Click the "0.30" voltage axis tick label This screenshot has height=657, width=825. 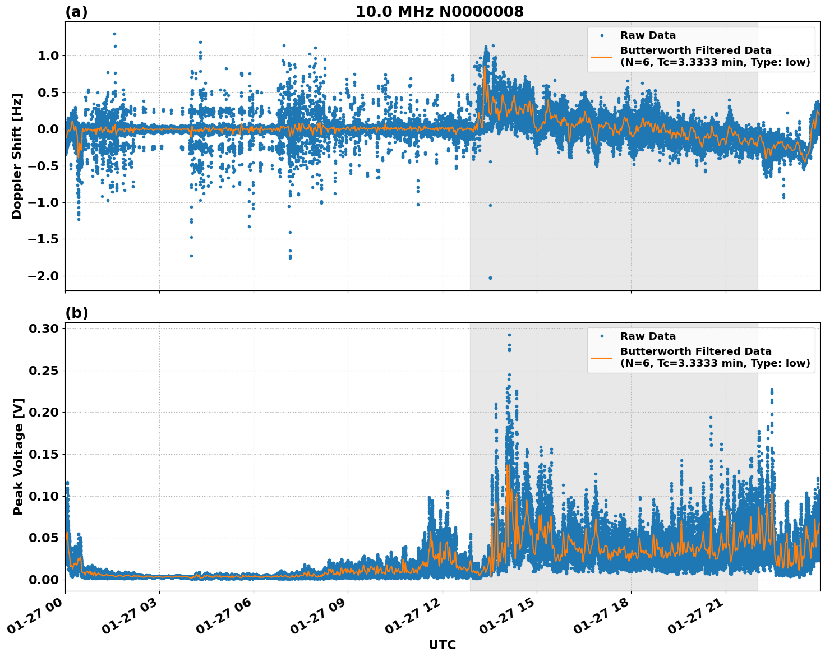click(x=45, y=328)
